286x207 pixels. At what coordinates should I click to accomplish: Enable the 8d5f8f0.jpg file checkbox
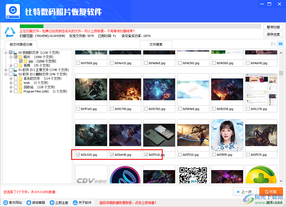point(214,154)
